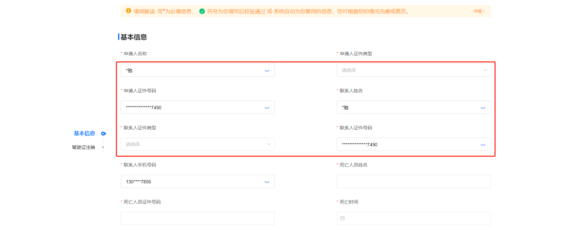Toggle visibility of contact person name
Image resolution: width=583 pixels, height=230 pixels.
483,108
